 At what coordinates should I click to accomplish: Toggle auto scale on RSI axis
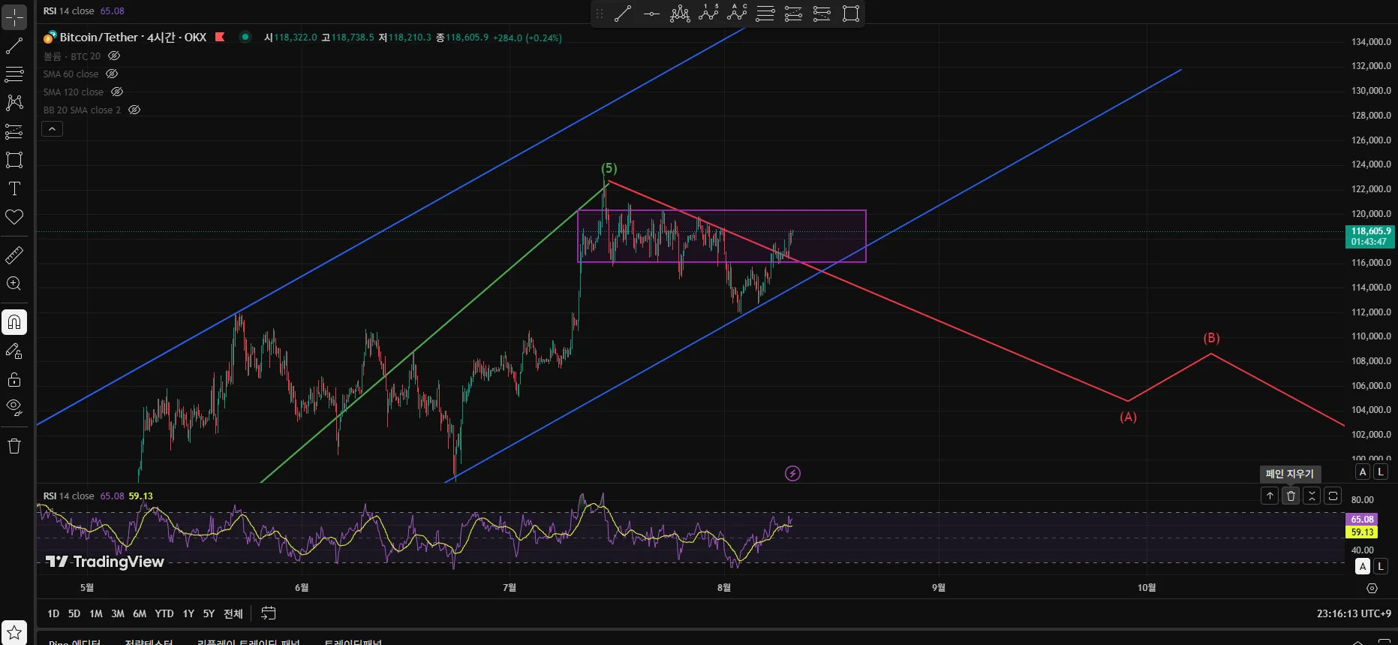point(1363,566)
